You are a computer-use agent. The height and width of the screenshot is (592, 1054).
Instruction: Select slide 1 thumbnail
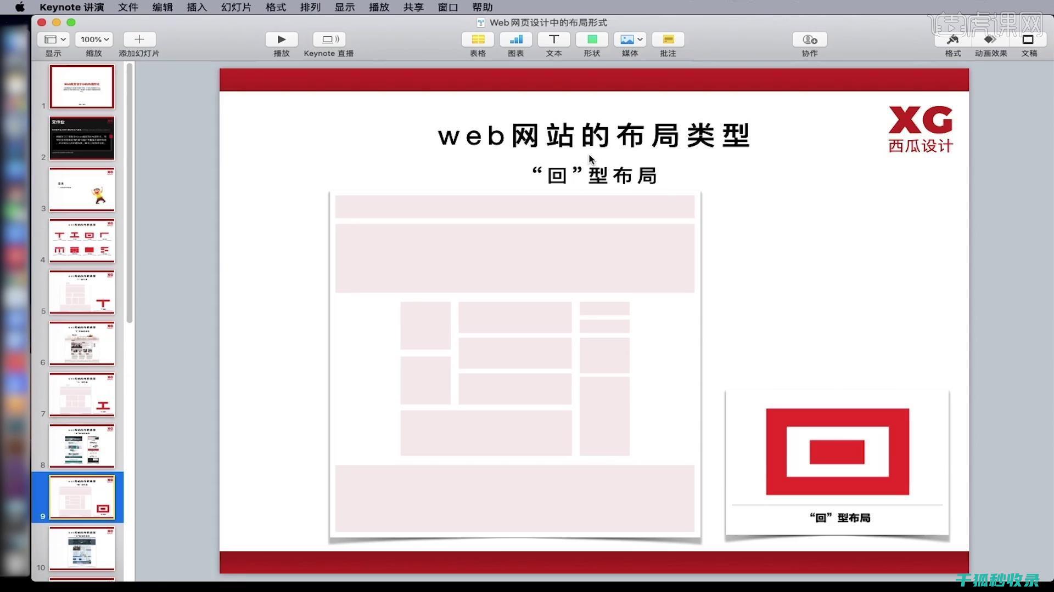[x=82, y=87]
